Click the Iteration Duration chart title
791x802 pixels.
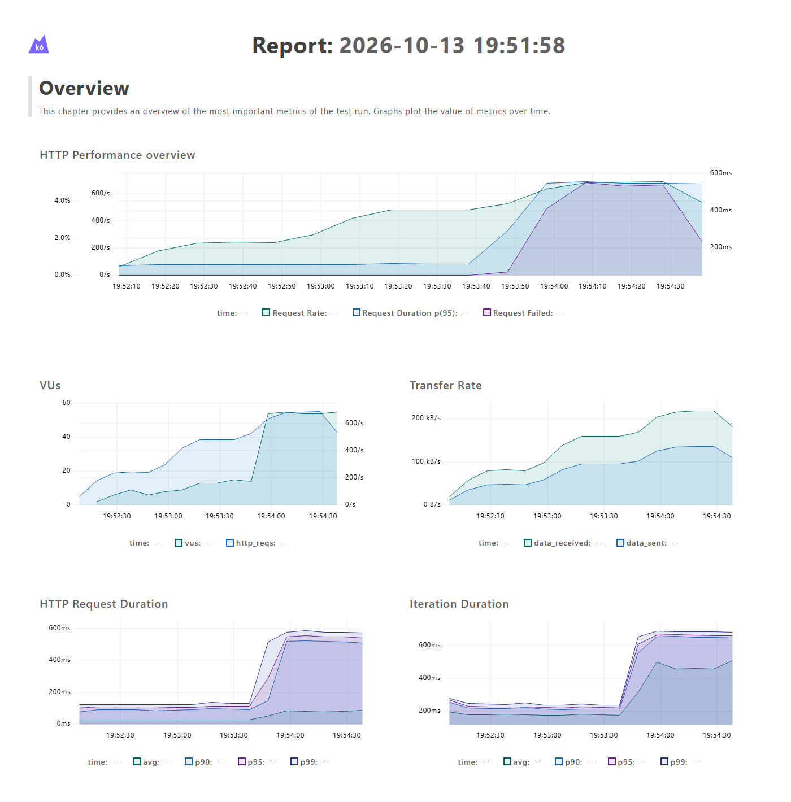[x=459, y=604]
